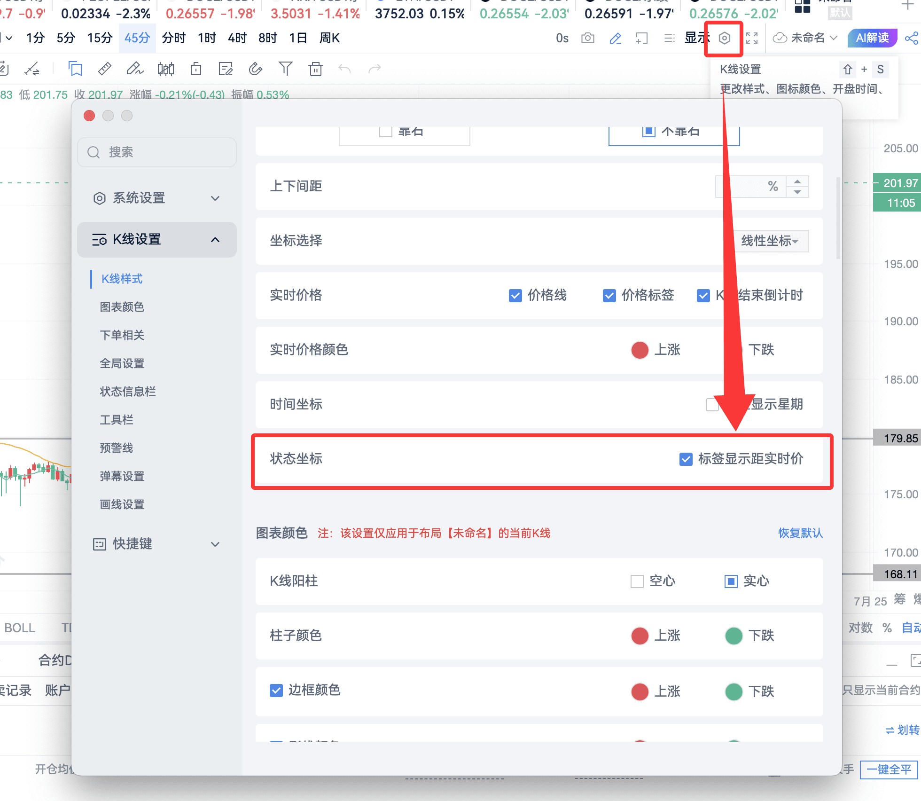Click the cloud save icon near 未命名
This screenshot has height=801, width=921.
[x=780, y=38]
